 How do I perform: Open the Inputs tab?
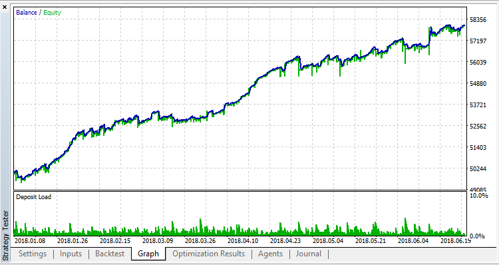click(x=71, y=254)
